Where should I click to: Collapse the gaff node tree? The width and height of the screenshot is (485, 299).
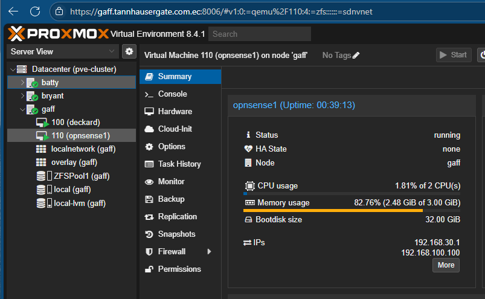(x=23, y=109)
